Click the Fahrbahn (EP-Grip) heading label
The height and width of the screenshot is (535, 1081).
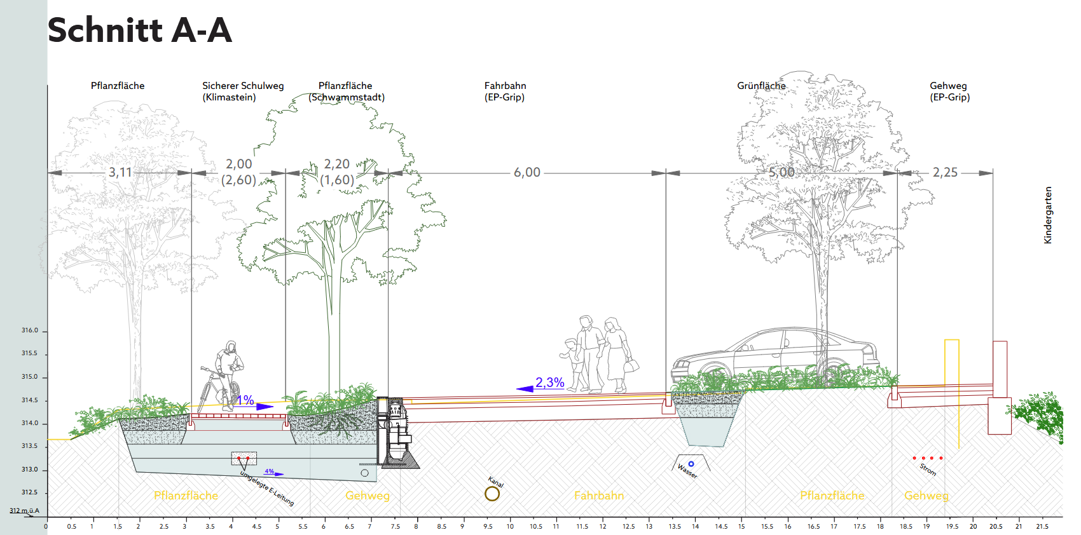[x=505, y=91]
